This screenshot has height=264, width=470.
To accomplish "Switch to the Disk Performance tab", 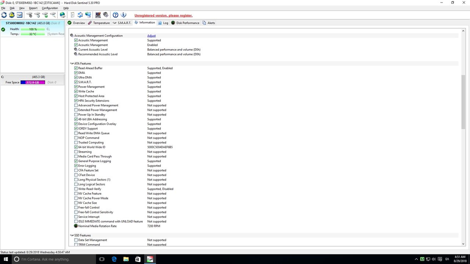I will pos(185,23).
